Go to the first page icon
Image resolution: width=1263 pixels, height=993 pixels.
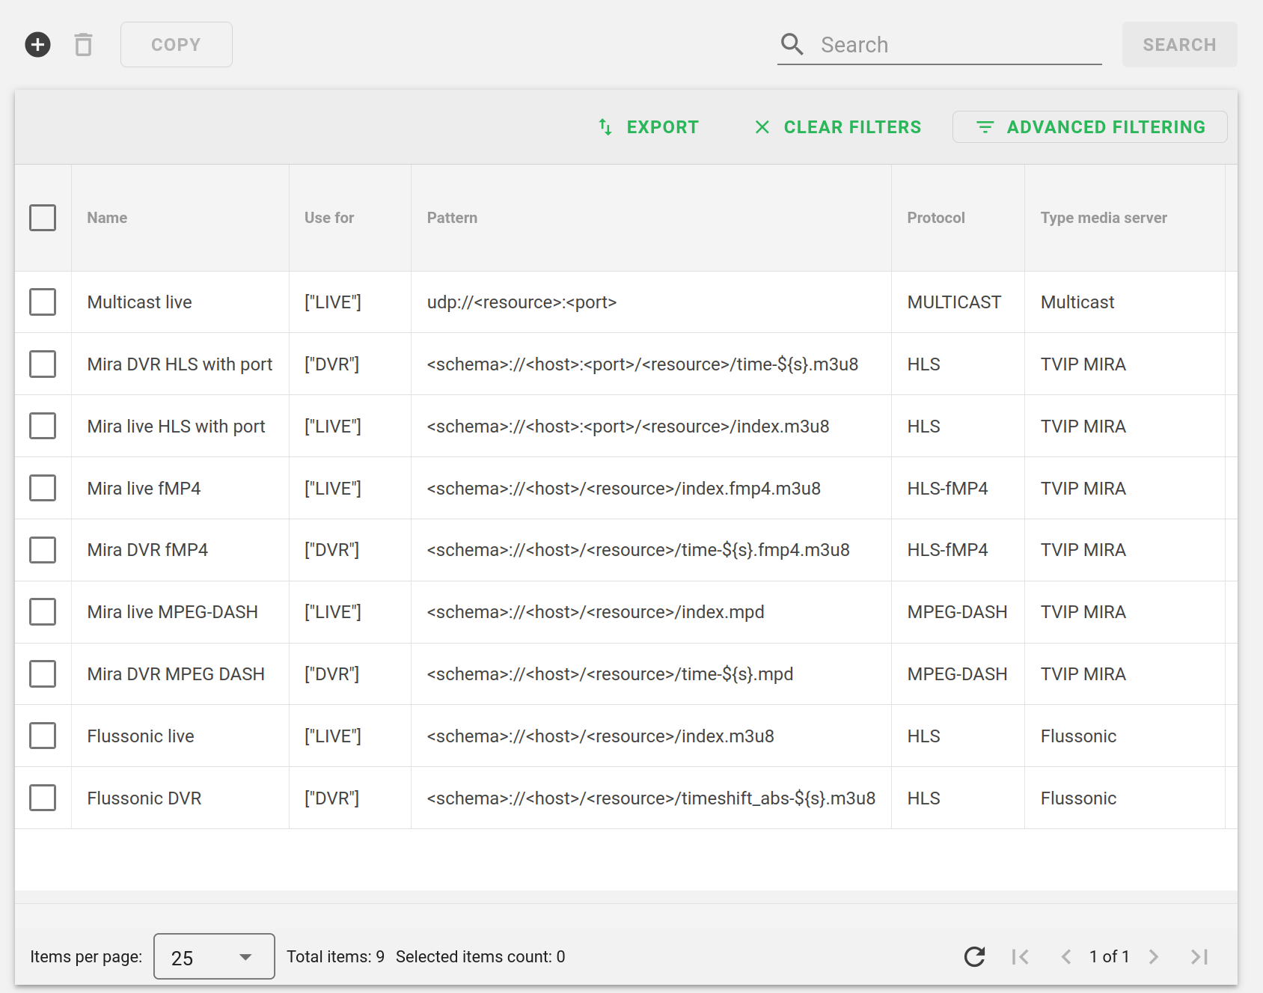1020,956
